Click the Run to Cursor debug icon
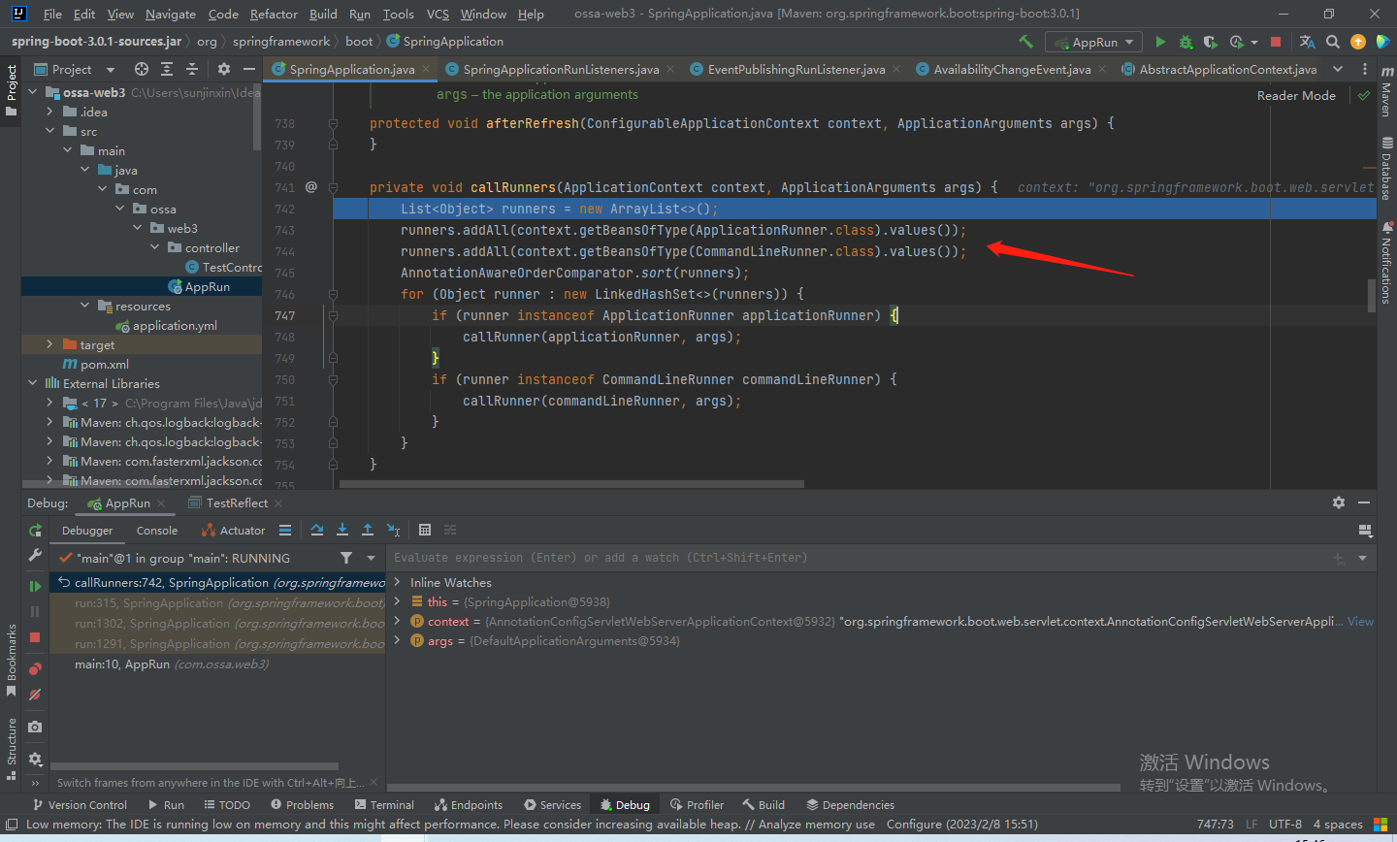1397x842 pixels. [394, 530]
